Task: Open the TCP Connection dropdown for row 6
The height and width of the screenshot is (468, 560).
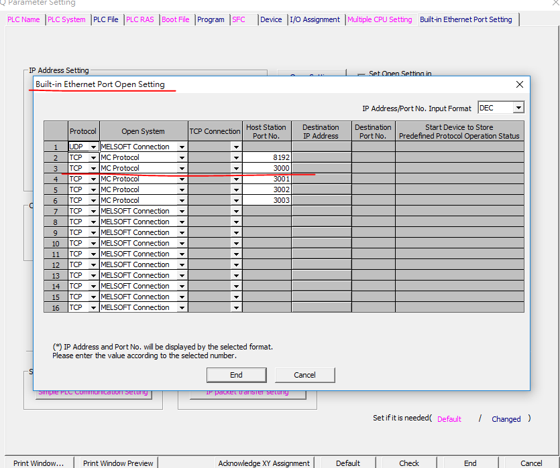Action: tap(235, 200)
